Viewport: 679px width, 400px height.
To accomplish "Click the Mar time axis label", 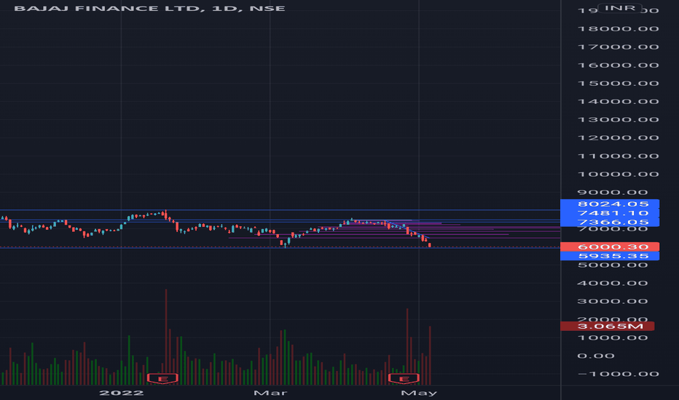I will (270, 393).
